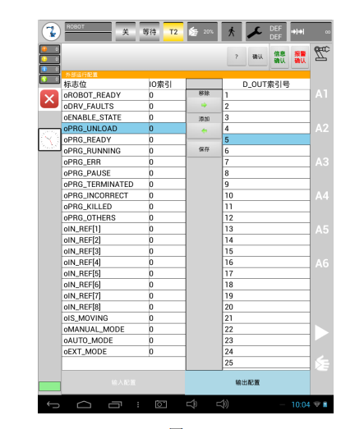Click the green left arrow add button
This screenshot has height=429, width=364.
coord(204,130)
